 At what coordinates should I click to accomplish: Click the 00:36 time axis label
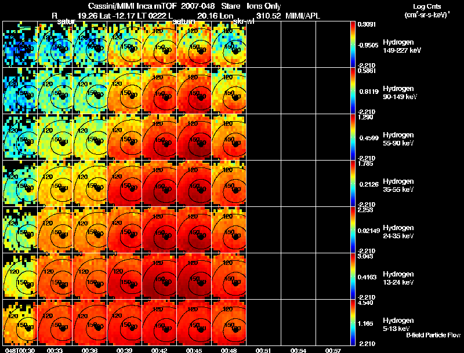click(x=89, y=351)
